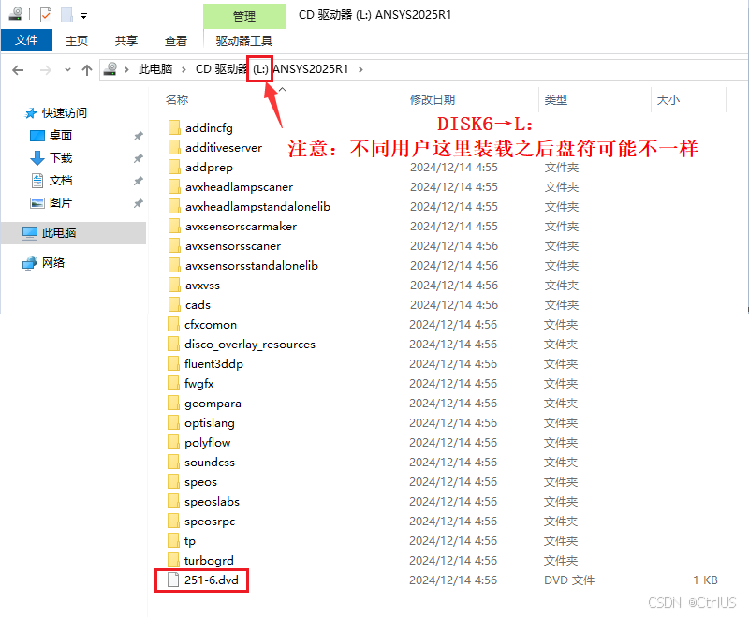
Task: Click the addincfg folder icon
Action: pos(174,127)
